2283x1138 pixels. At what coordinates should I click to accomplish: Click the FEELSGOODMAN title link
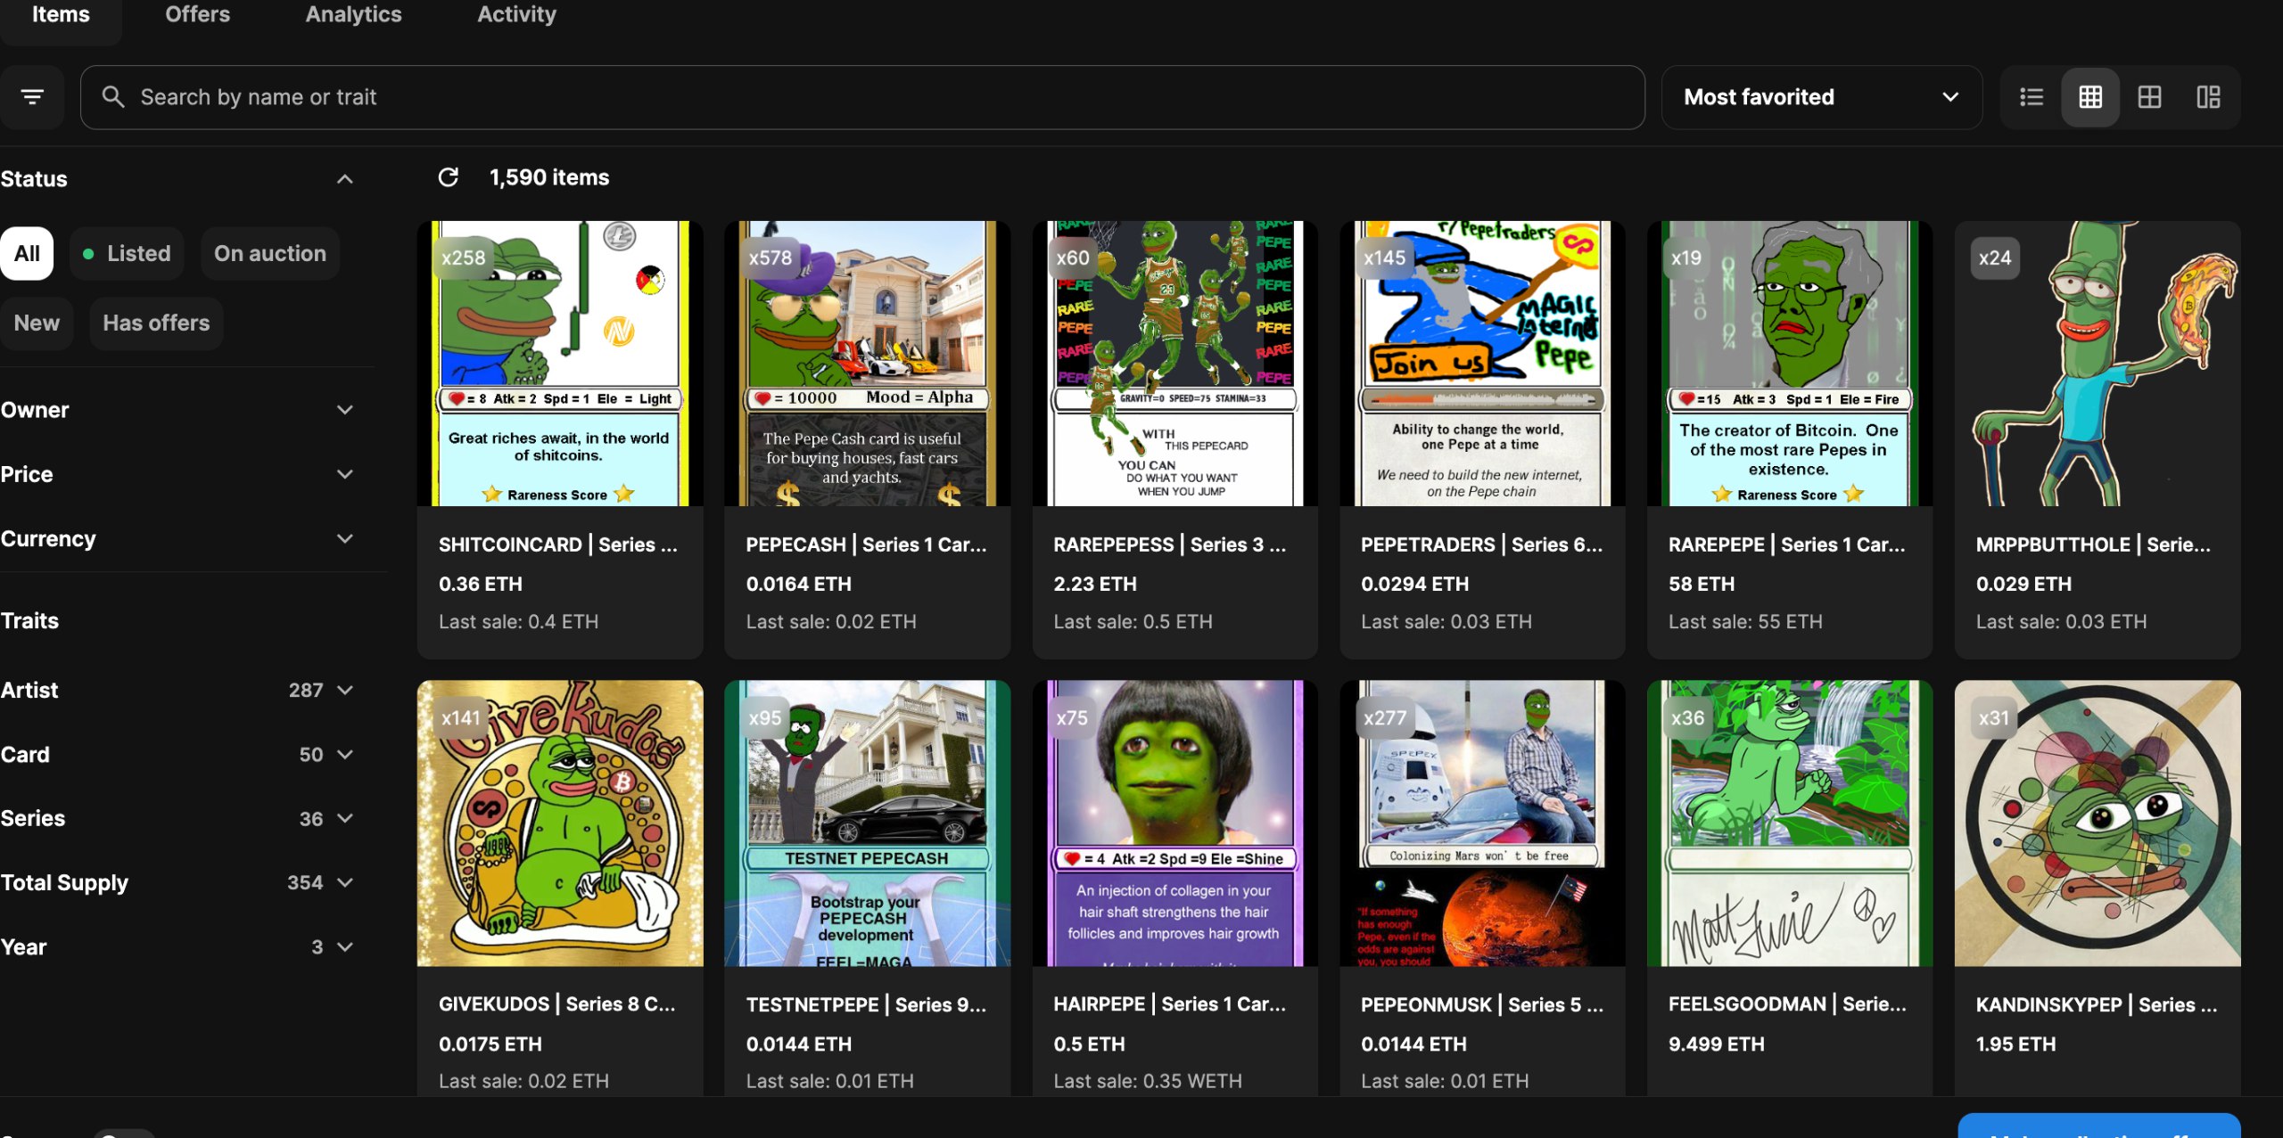tap(1787, 1004)
